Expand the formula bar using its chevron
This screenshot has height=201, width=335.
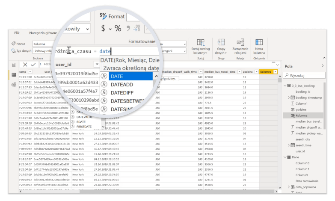point(278,65)
